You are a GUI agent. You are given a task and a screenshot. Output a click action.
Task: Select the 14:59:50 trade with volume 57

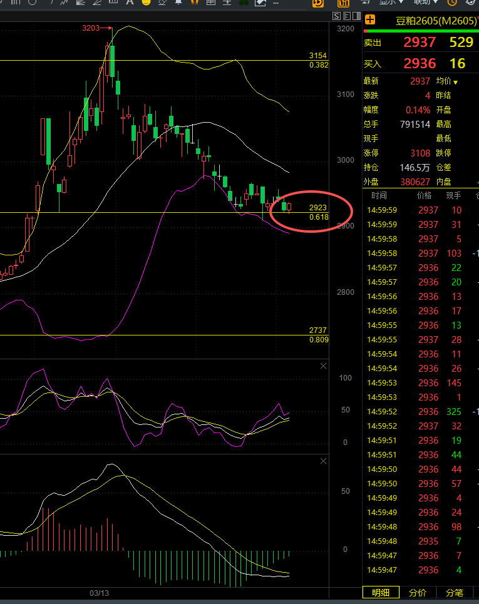[x=421, y=484]
